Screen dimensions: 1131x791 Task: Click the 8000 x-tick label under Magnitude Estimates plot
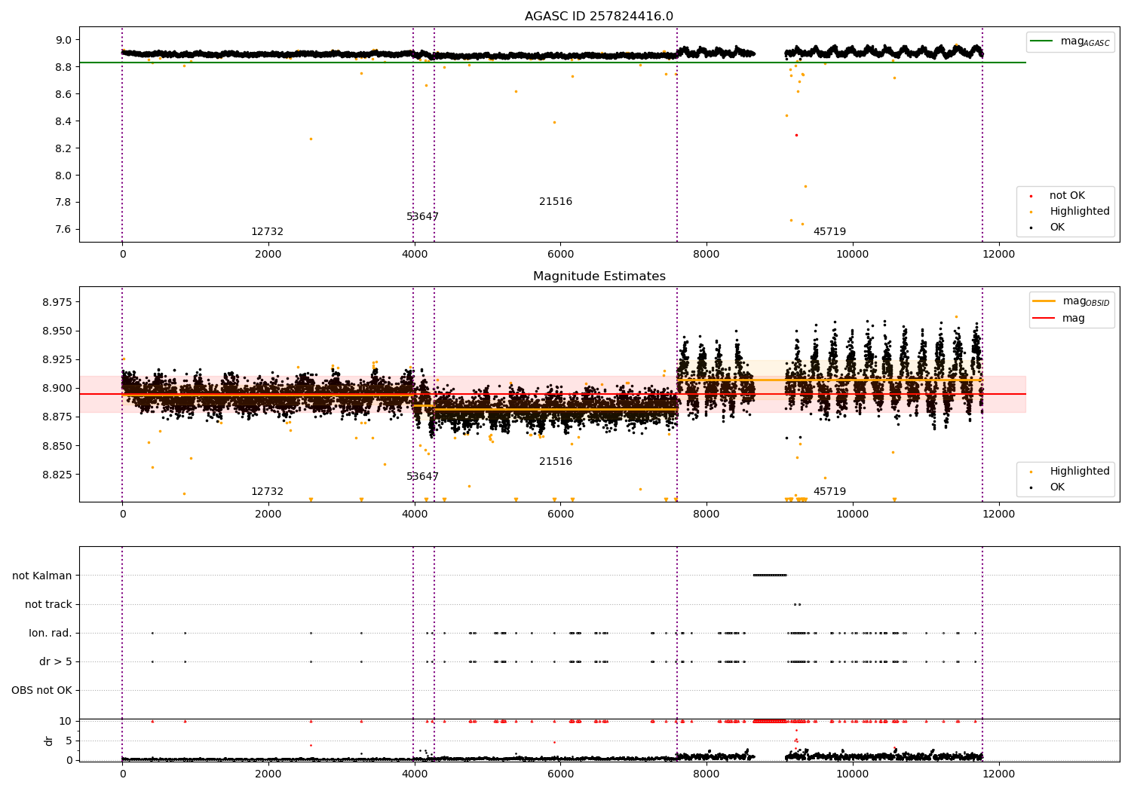pyautogui.click(x=706, y=515)
